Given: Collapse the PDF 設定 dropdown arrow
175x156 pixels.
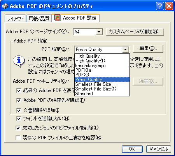Looking at the screenshot, I should pos(125,50).
